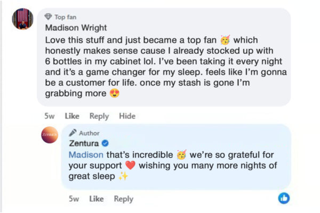This screenshot has width=320, height=213.
Task: Like Zentura's reply comment
Action: 96,199
